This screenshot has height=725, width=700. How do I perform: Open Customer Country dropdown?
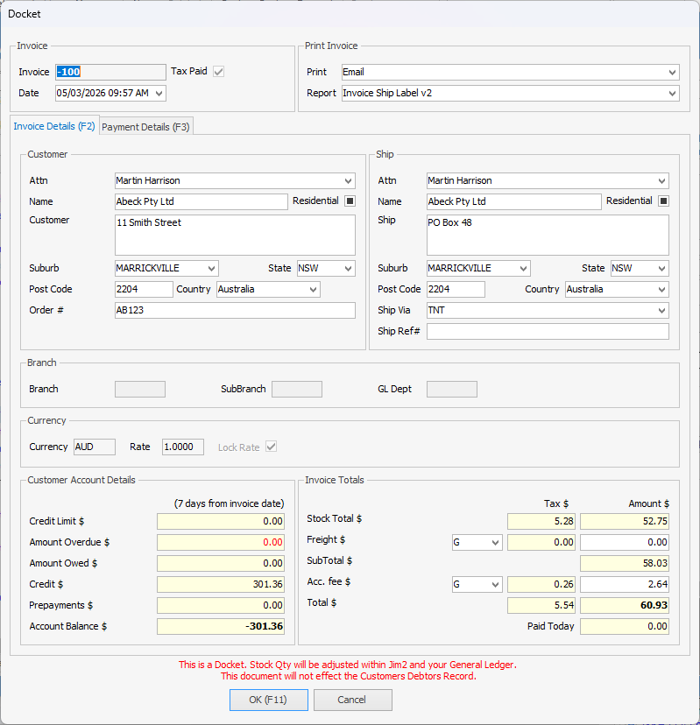314,290
